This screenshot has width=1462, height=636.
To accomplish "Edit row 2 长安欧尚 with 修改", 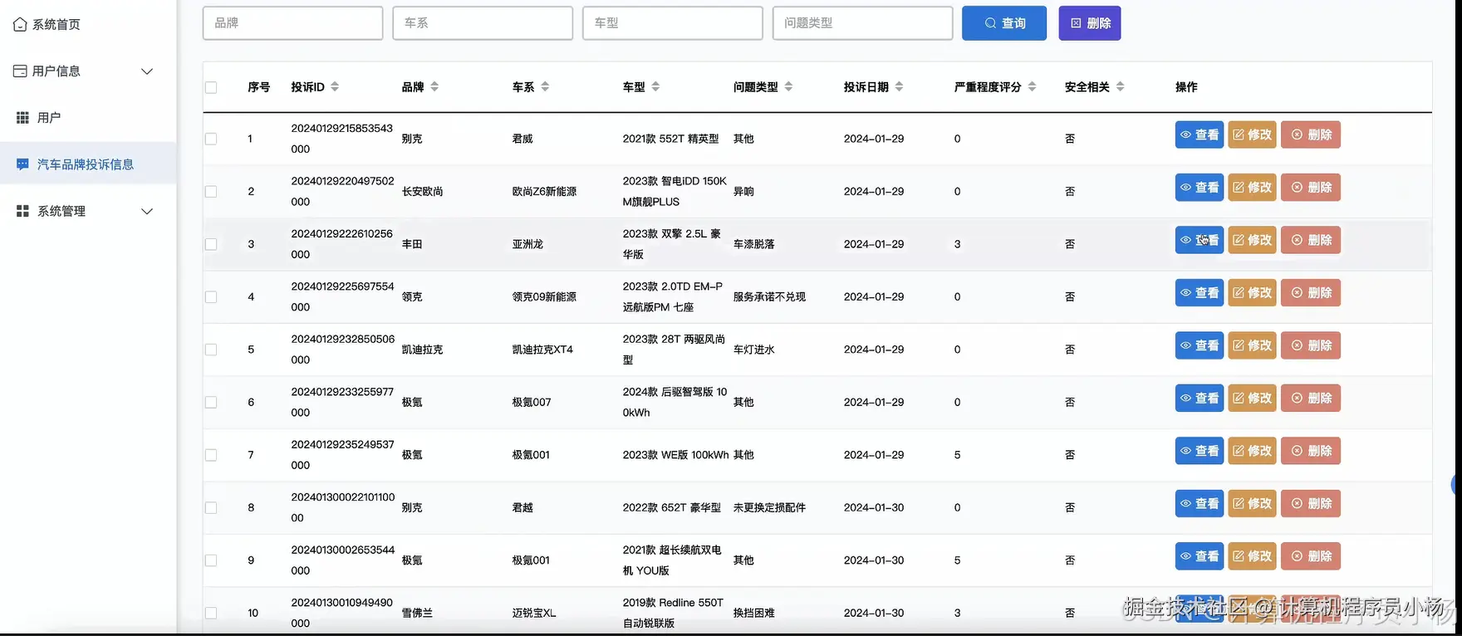I will tap(1252, 188).
